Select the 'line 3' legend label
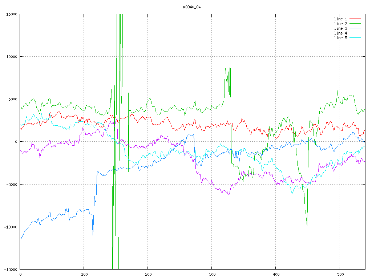This screenshot has height=279, width=372. point(340,28)
